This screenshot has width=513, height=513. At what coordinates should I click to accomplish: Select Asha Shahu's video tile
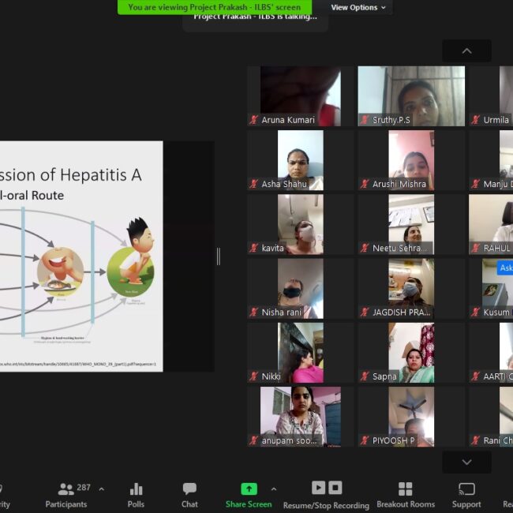coord(300,160)
